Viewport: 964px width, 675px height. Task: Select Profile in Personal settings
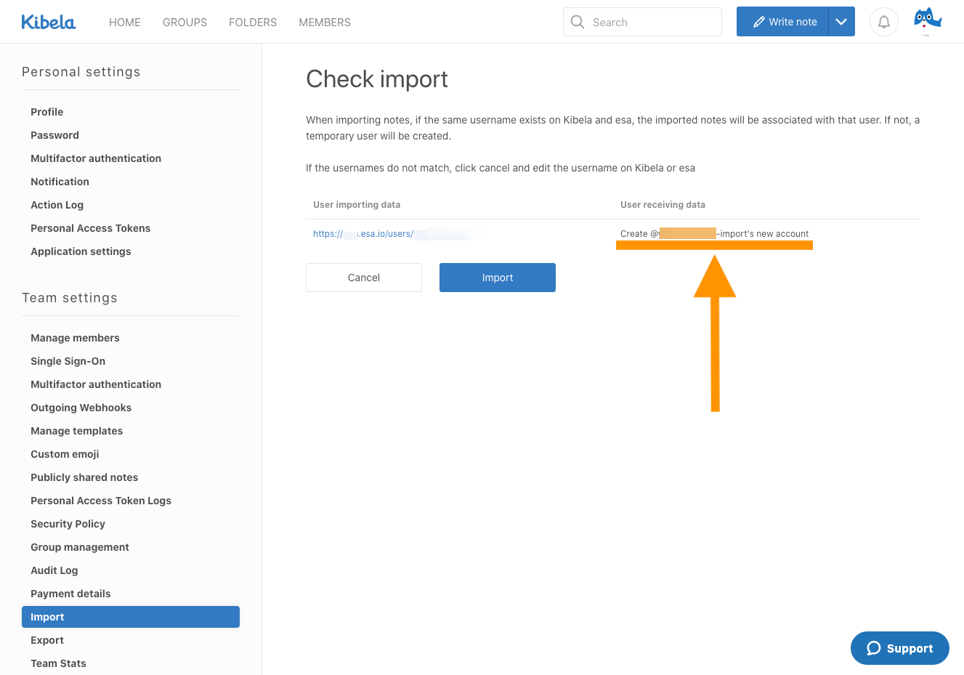tap(47, 112)
